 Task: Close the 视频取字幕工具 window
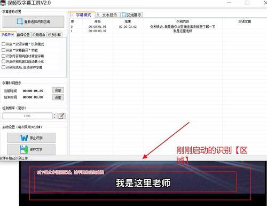[265, 3]
